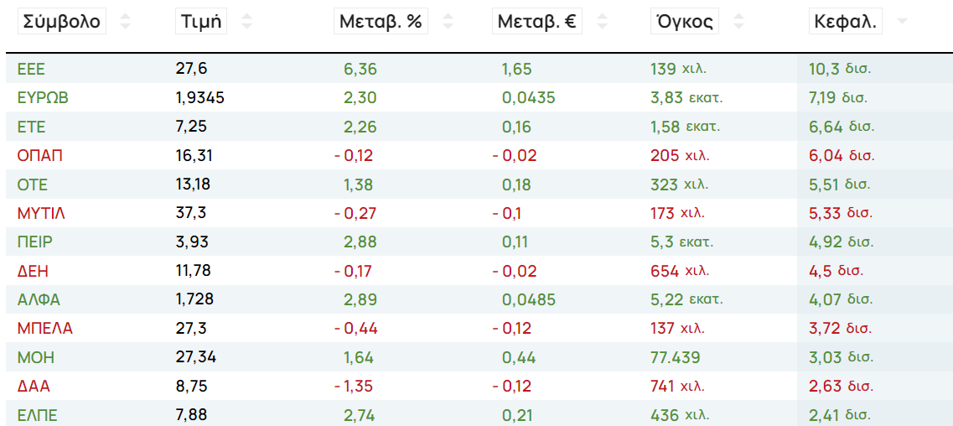This screenshot has height=426, width=953.
Task: Open the ΠΕΙΡ stock symbol
Action: point(35,242)
